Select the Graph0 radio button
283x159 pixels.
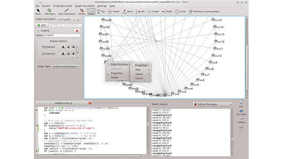point(38,30)
